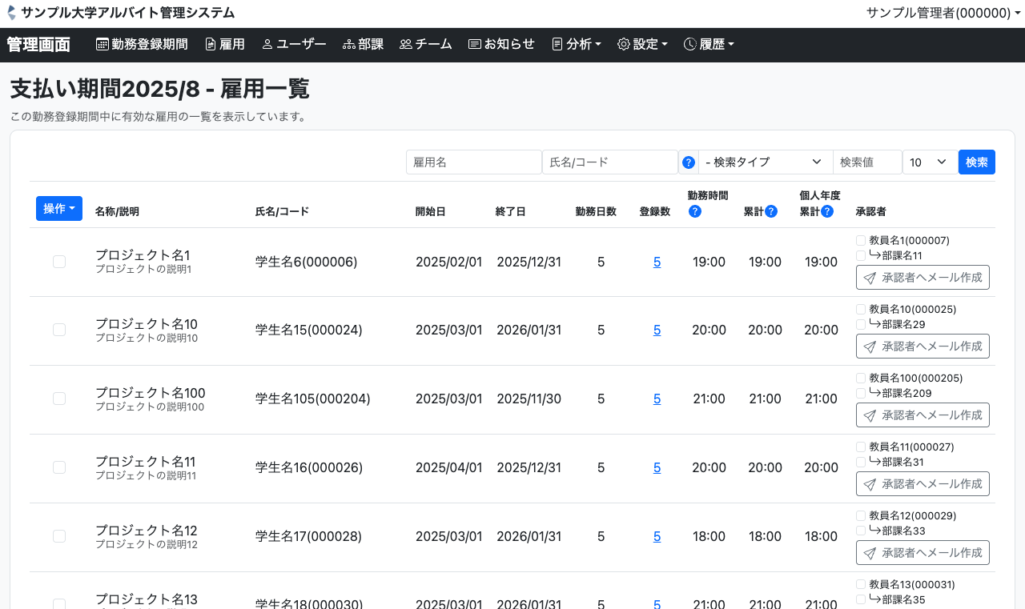Click the help icon under 勤務時間 header
Viewport: 1025px width, 609px height.
click(695, 211)
